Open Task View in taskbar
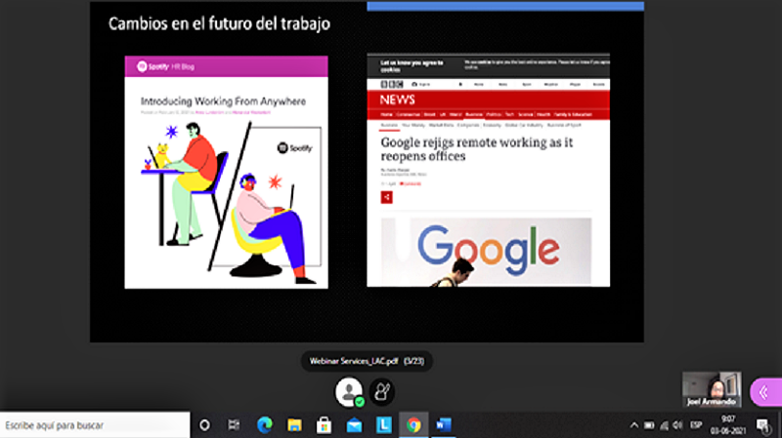 [x=234, y=425]
